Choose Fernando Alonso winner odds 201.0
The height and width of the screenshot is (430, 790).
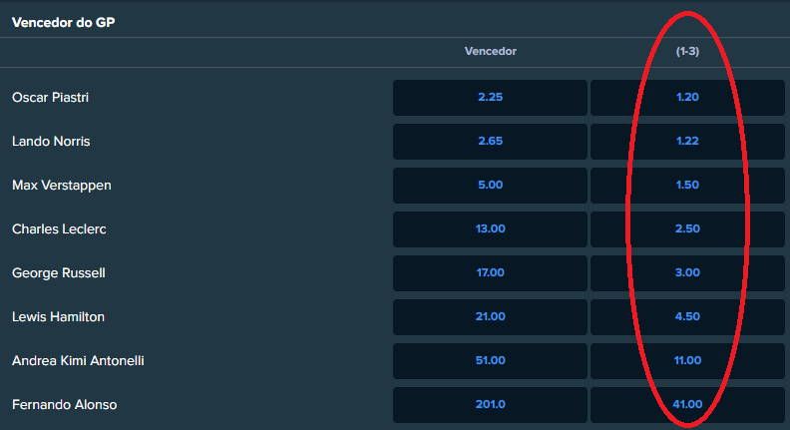click(x=490, y=404)
